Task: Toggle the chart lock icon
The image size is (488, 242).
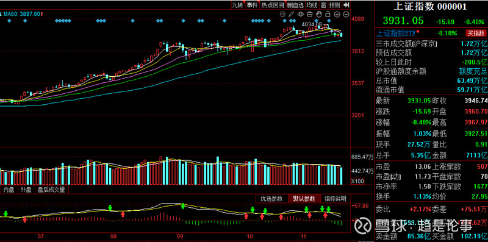Action: [x=328, y=14]
